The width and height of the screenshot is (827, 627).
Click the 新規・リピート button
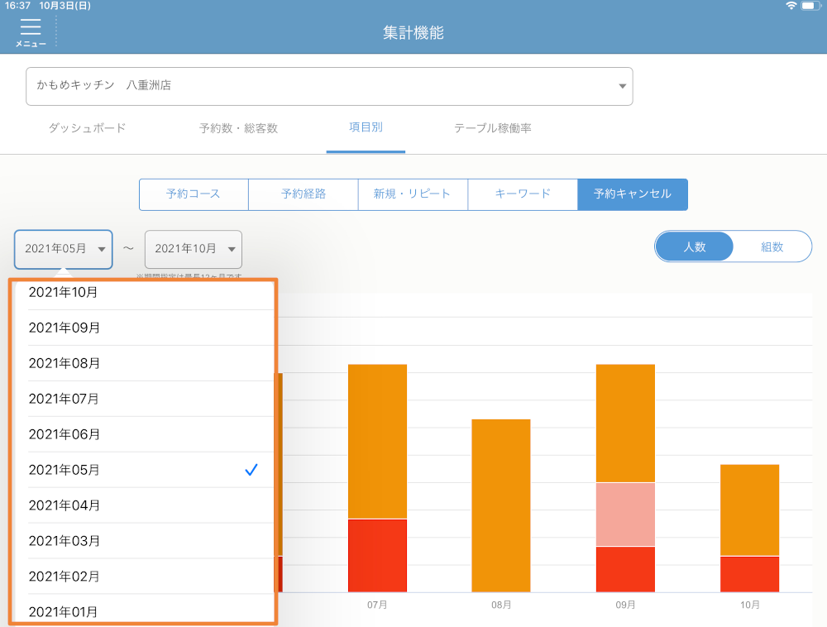point(412,194)
